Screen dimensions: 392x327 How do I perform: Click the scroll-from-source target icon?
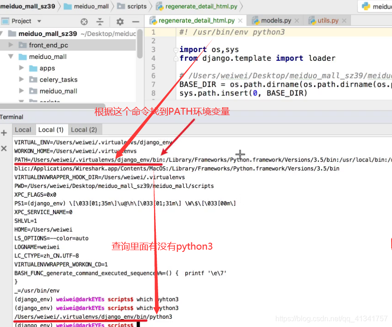(84, 22)
